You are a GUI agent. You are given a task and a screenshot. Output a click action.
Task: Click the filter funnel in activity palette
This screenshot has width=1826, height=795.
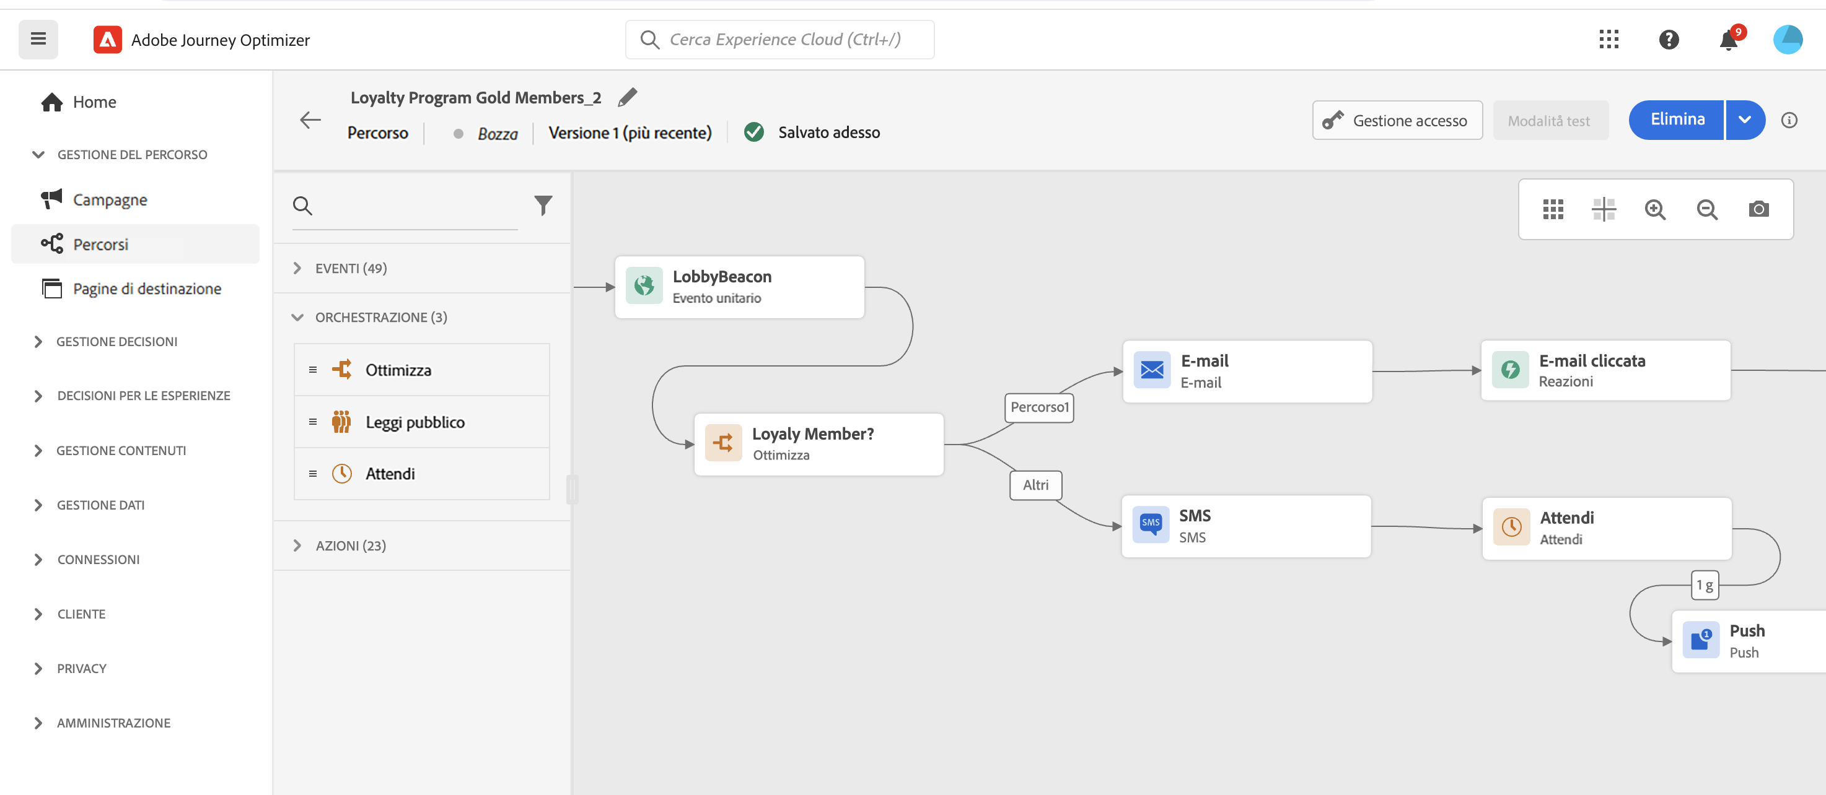click(542, 206)
